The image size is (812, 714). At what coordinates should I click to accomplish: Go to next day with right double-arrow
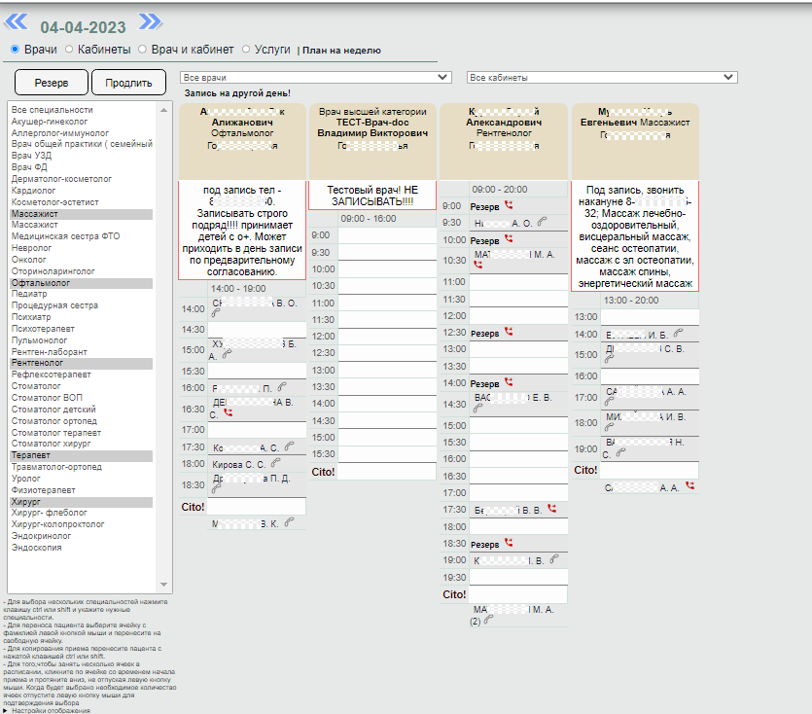(x=150, y=21)
